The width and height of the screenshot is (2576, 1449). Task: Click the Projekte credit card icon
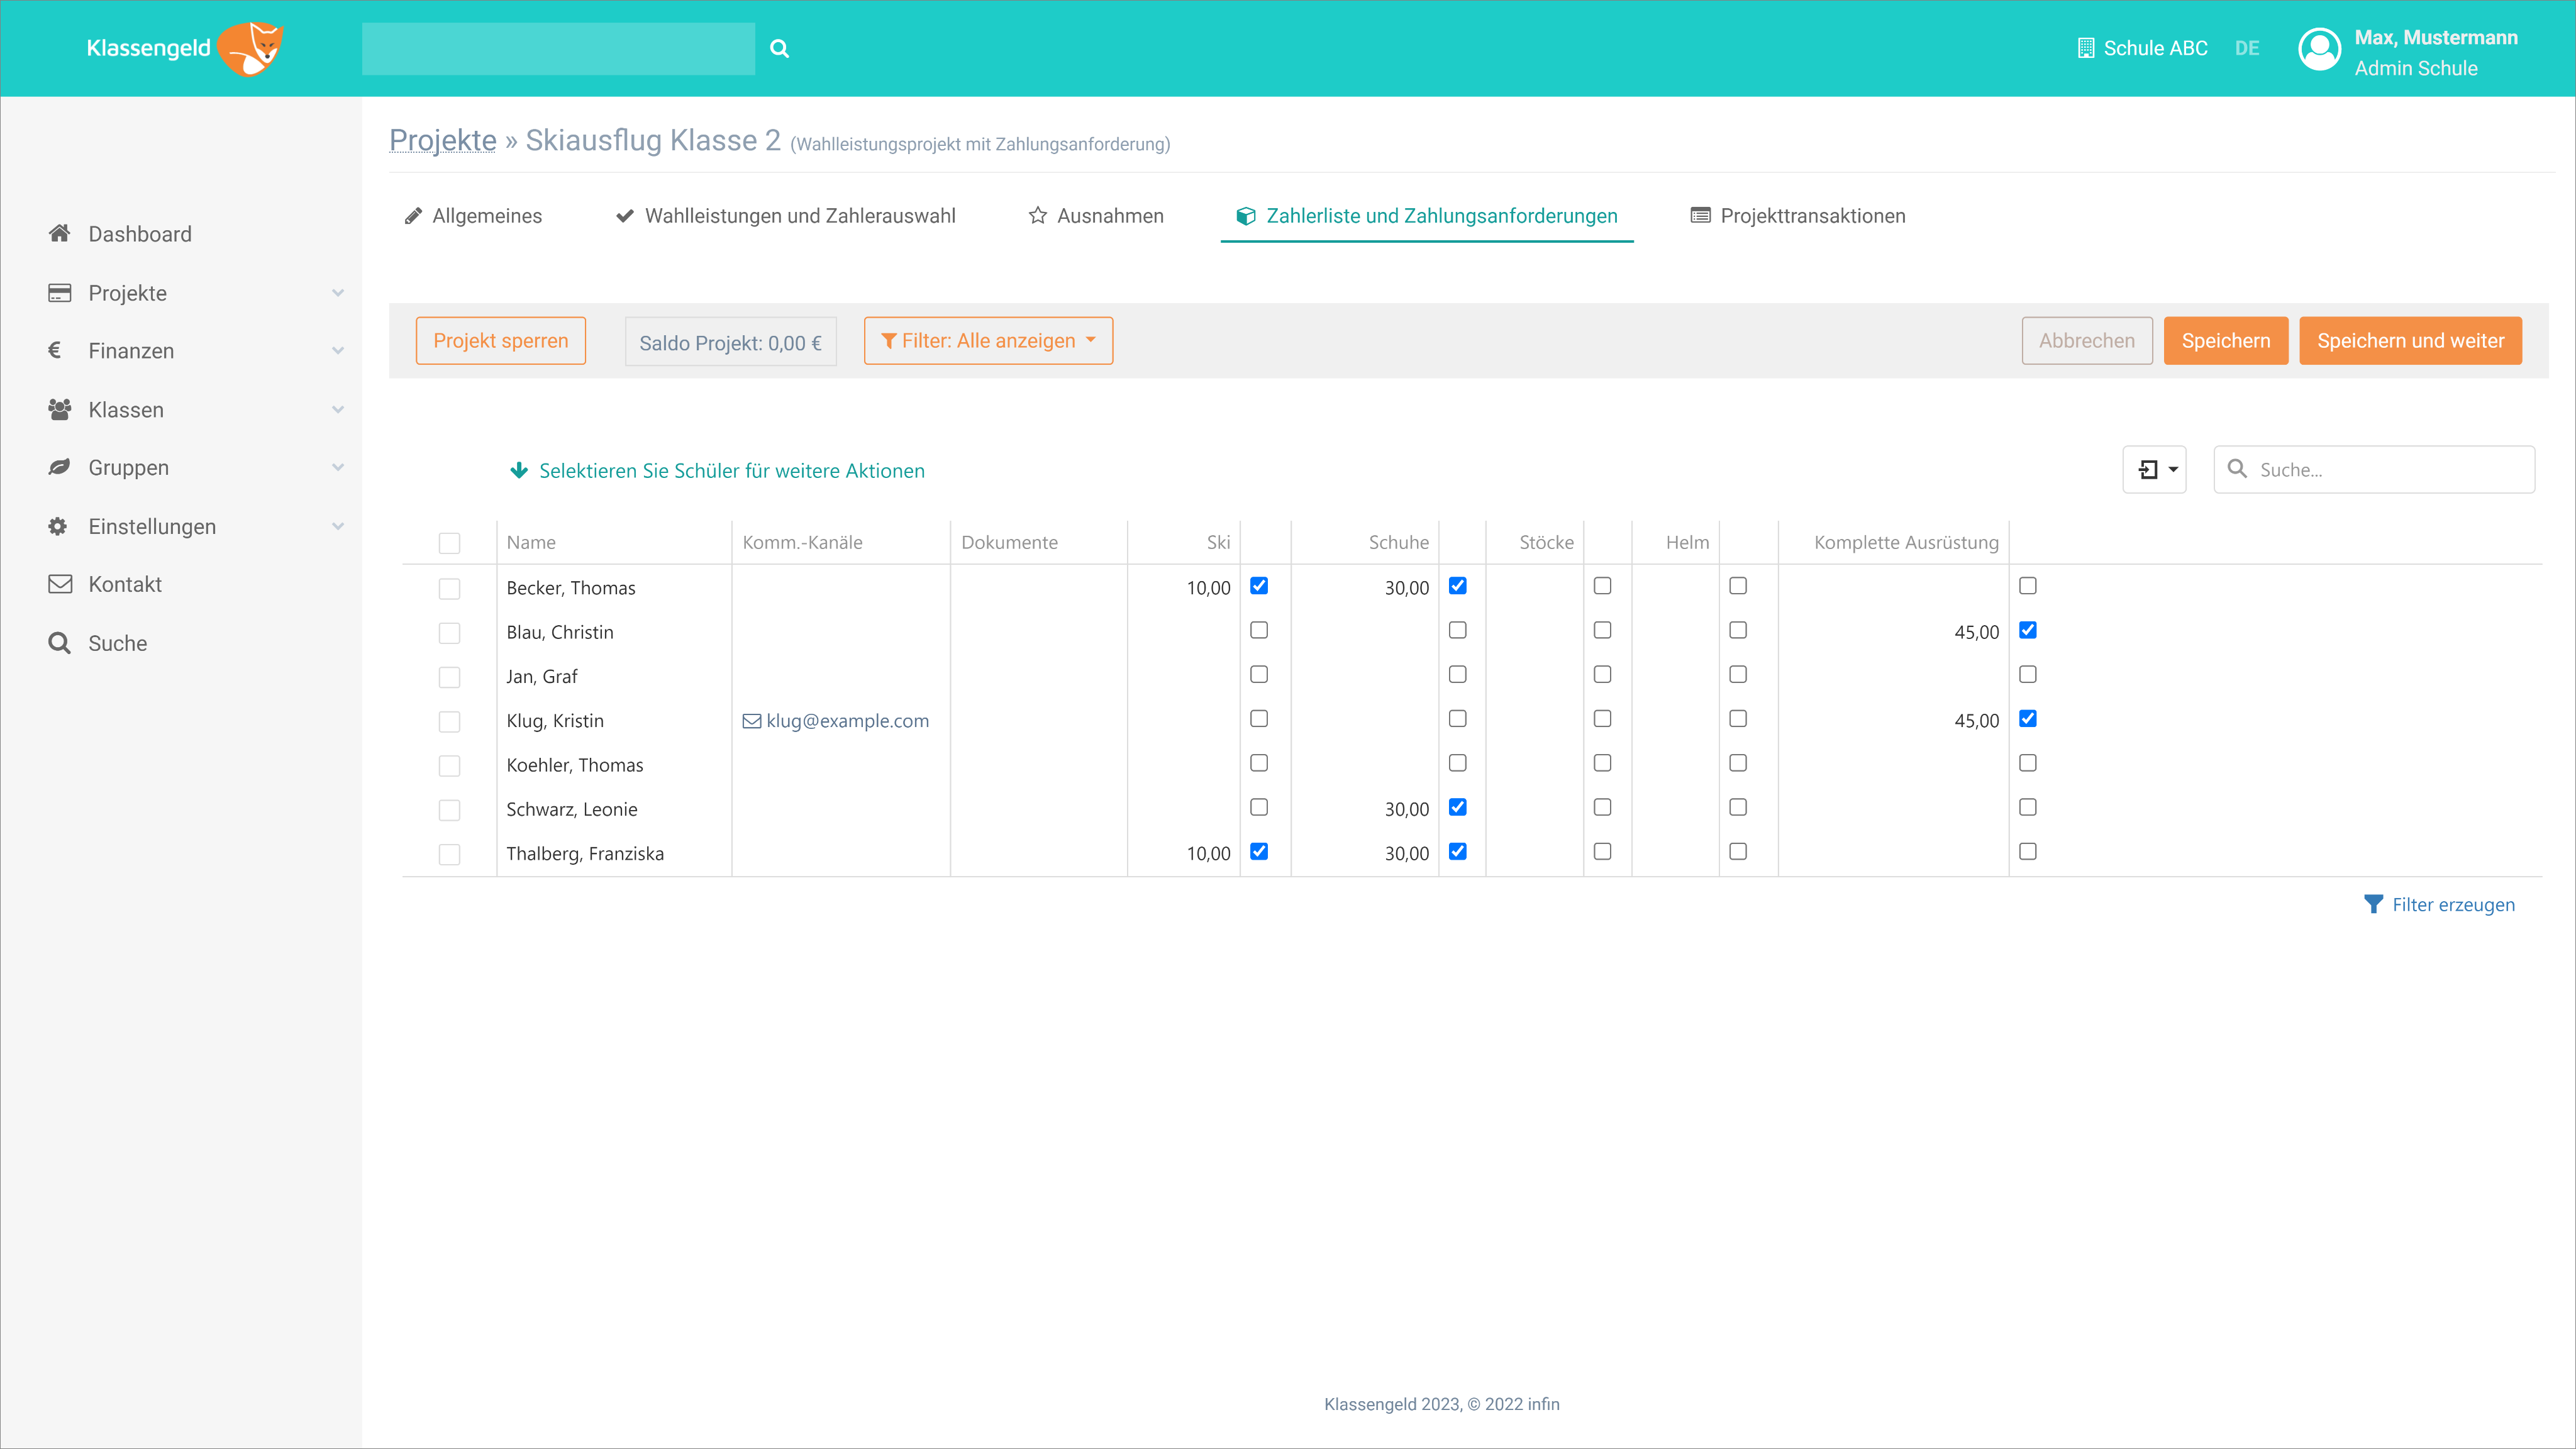pos(59,292)
